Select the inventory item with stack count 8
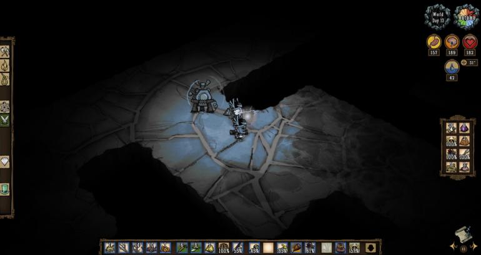This screenshot has height=255, width=481. 196,248
